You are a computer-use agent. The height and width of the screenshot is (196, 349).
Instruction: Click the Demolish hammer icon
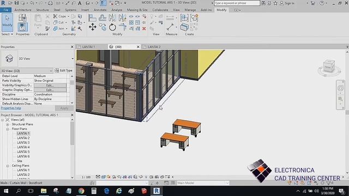(x=80, y=28)
